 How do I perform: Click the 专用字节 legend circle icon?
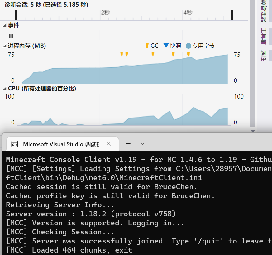click(188, 46)
